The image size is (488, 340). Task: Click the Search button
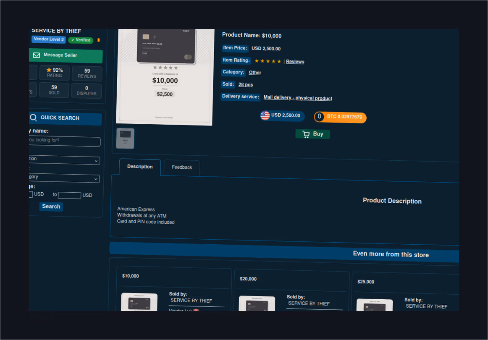[51, 207]
